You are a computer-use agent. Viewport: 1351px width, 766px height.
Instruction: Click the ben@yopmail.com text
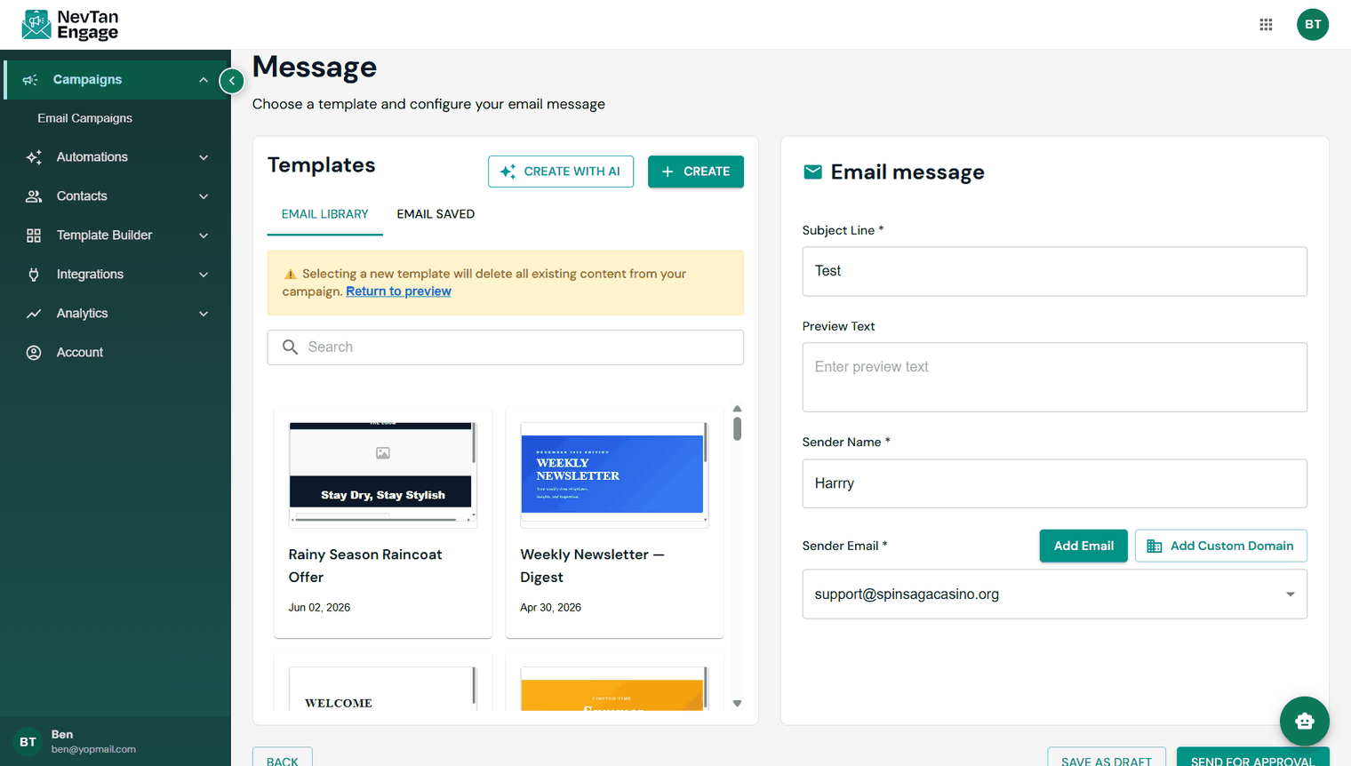(x=93, y=749)
